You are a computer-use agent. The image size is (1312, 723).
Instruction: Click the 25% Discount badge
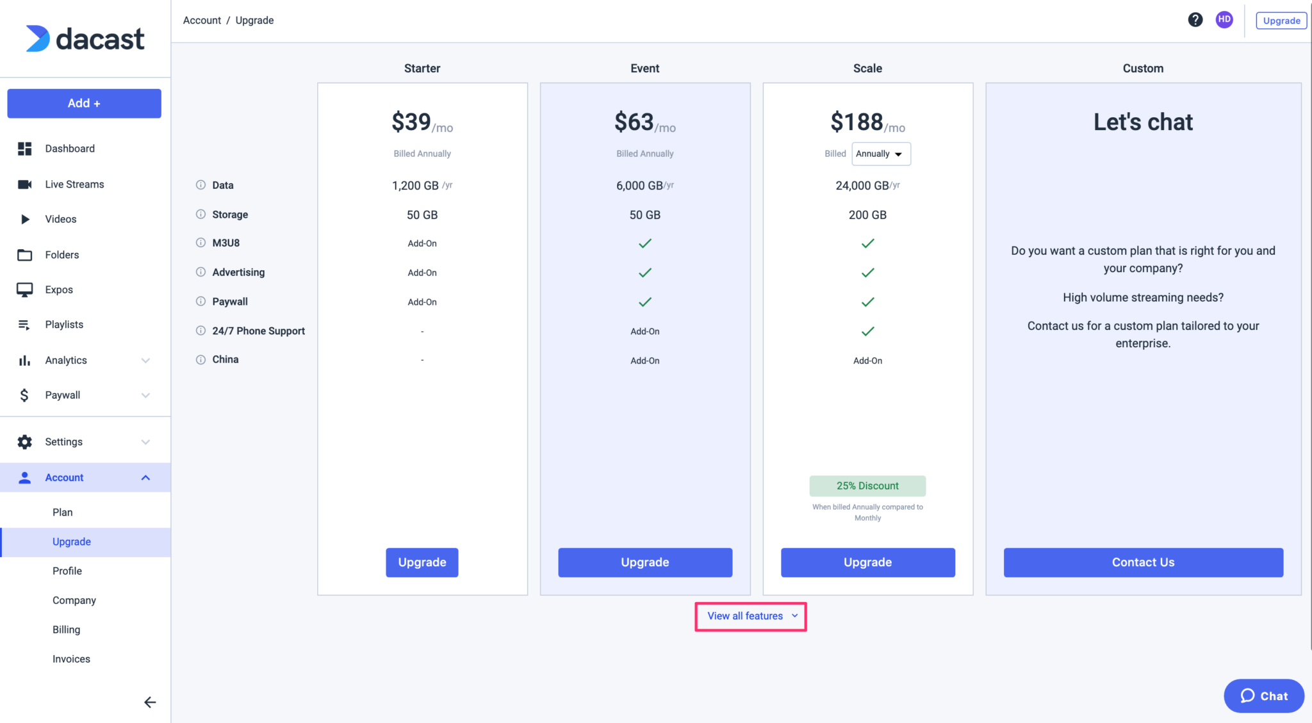coord(867,486)
